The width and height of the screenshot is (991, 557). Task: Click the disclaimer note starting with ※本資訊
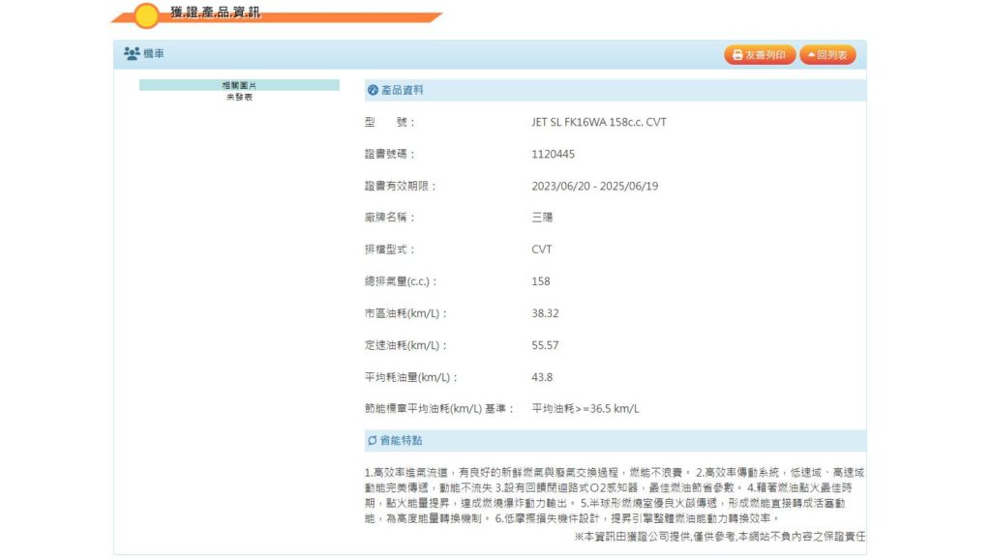point(719,536)
